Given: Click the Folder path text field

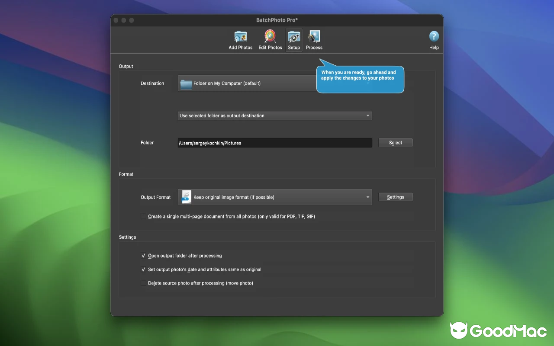Looking at the screenshot, I should (274, 142).
